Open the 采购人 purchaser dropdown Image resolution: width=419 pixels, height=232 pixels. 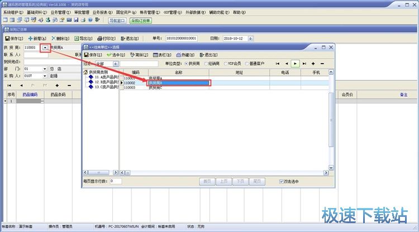(x=45, y=76)
